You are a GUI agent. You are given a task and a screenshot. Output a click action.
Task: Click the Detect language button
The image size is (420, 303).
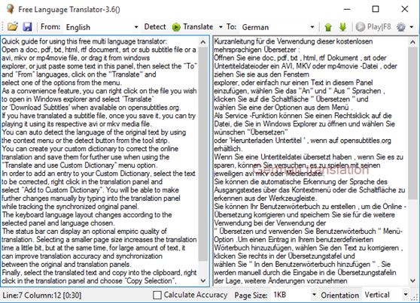155,27
